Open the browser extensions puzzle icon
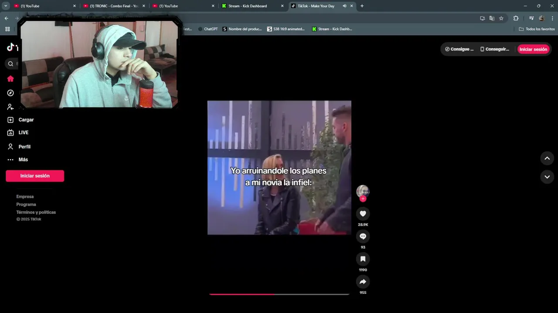Image resolution: width=558 pixels, height=313 pixels. coord(516,18)
